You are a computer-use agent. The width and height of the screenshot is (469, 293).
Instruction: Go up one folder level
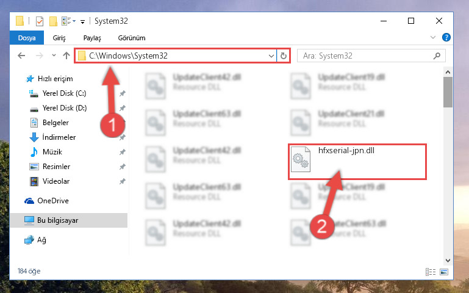coord(66,56)
